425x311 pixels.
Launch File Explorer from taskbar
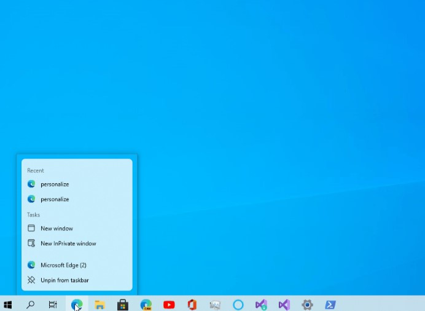99,304
